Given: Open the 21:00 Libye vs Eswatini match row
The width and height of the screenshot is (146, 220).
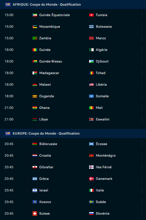Looking at the screenshot, I should 73,119.
